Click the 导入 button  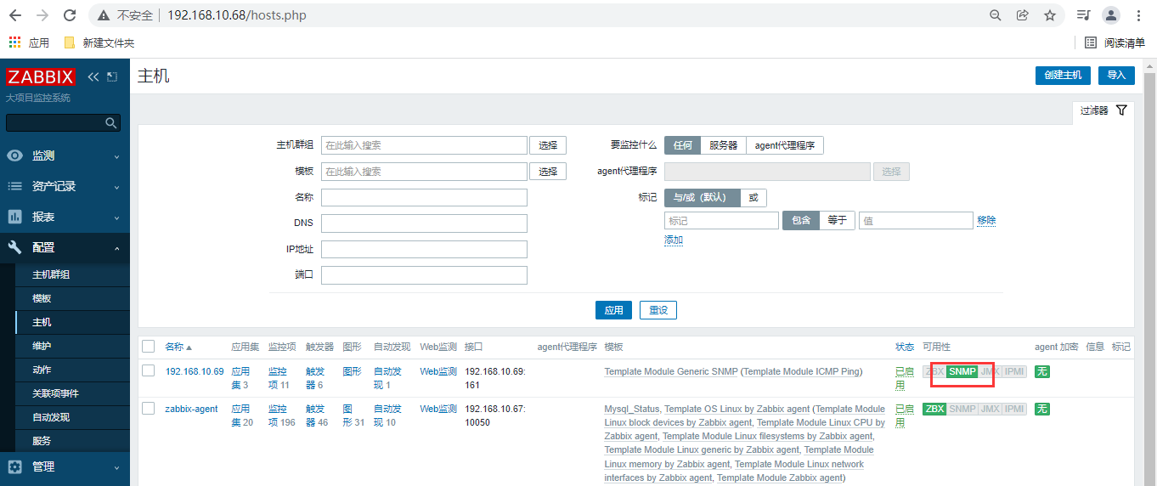click(x=1116, y=75)
